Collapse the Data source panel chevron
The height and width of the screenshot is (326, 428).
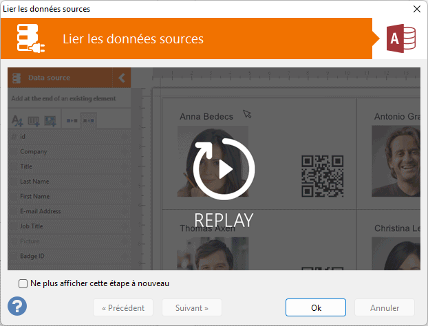[x=122, y=78]
